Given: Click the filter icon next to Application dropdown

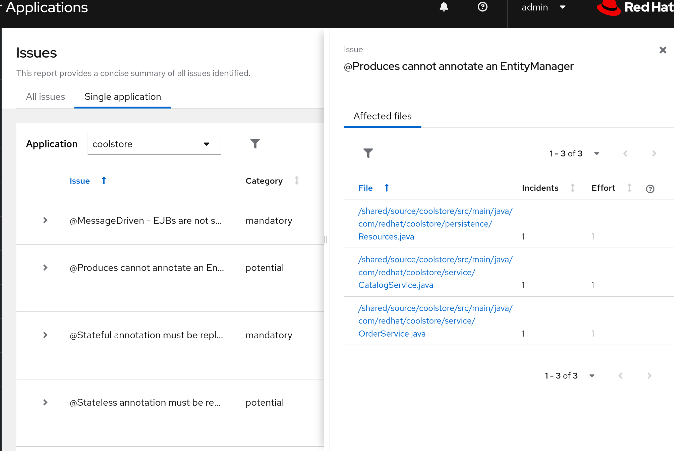Looking at the screenshot, I should tap(255, 144).
